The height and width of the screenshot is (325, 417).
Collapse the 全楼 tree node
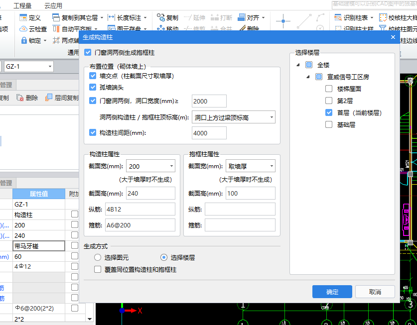[x=298, y=65]
